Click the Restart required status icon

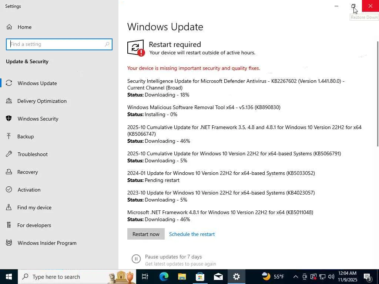136,48
